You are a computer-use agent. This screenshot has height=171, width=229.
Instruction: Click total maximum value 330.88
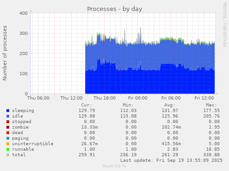click(211, 155)
